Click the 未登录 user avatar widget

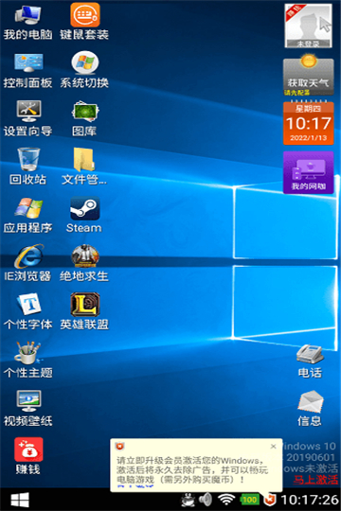(309, 26)
